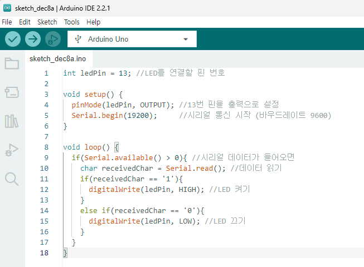The height and width of the screenshot is (267, 364).
Task: Open the File menu
Action: click(7, 22)
